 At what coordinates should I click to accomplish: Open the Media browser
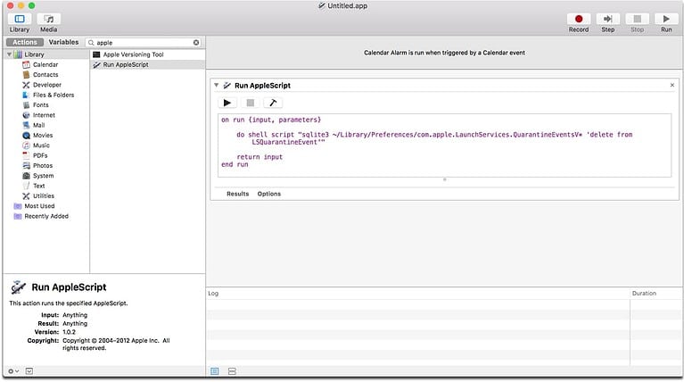coord(49,21)
